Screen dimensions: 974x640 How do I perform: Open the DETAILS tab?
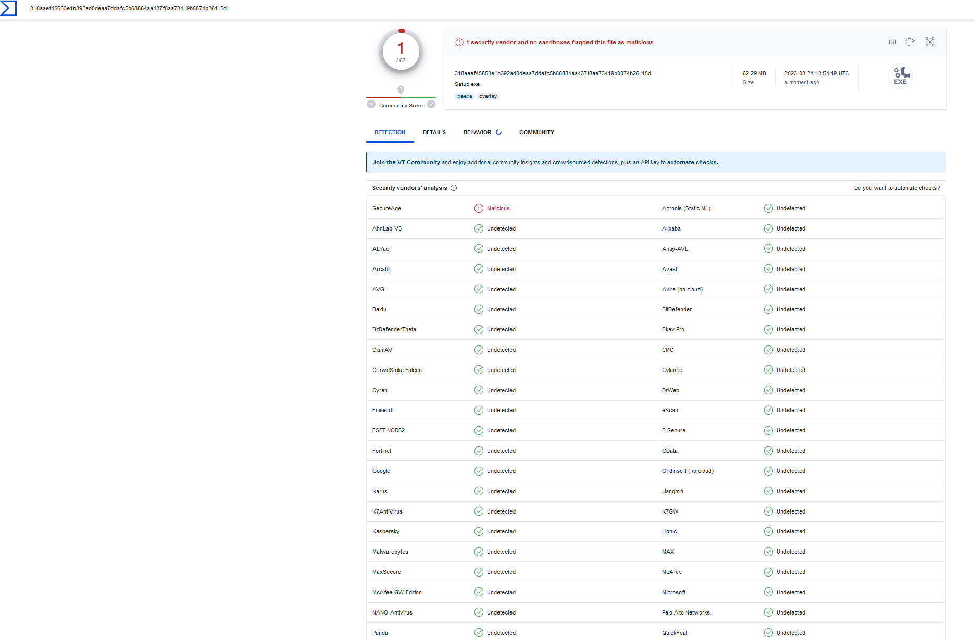coord(434,133)
